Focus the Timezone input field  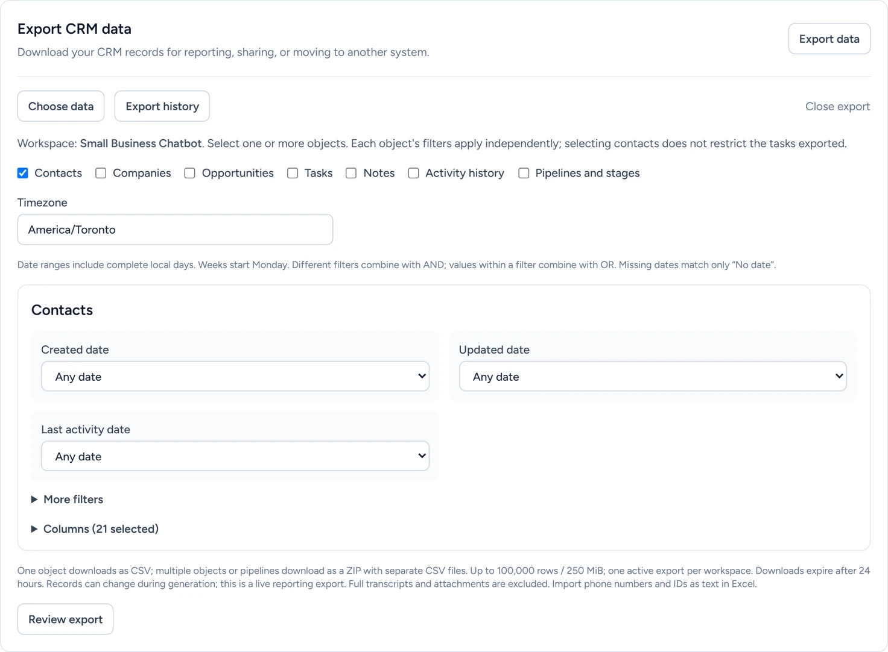click(175, 230)
